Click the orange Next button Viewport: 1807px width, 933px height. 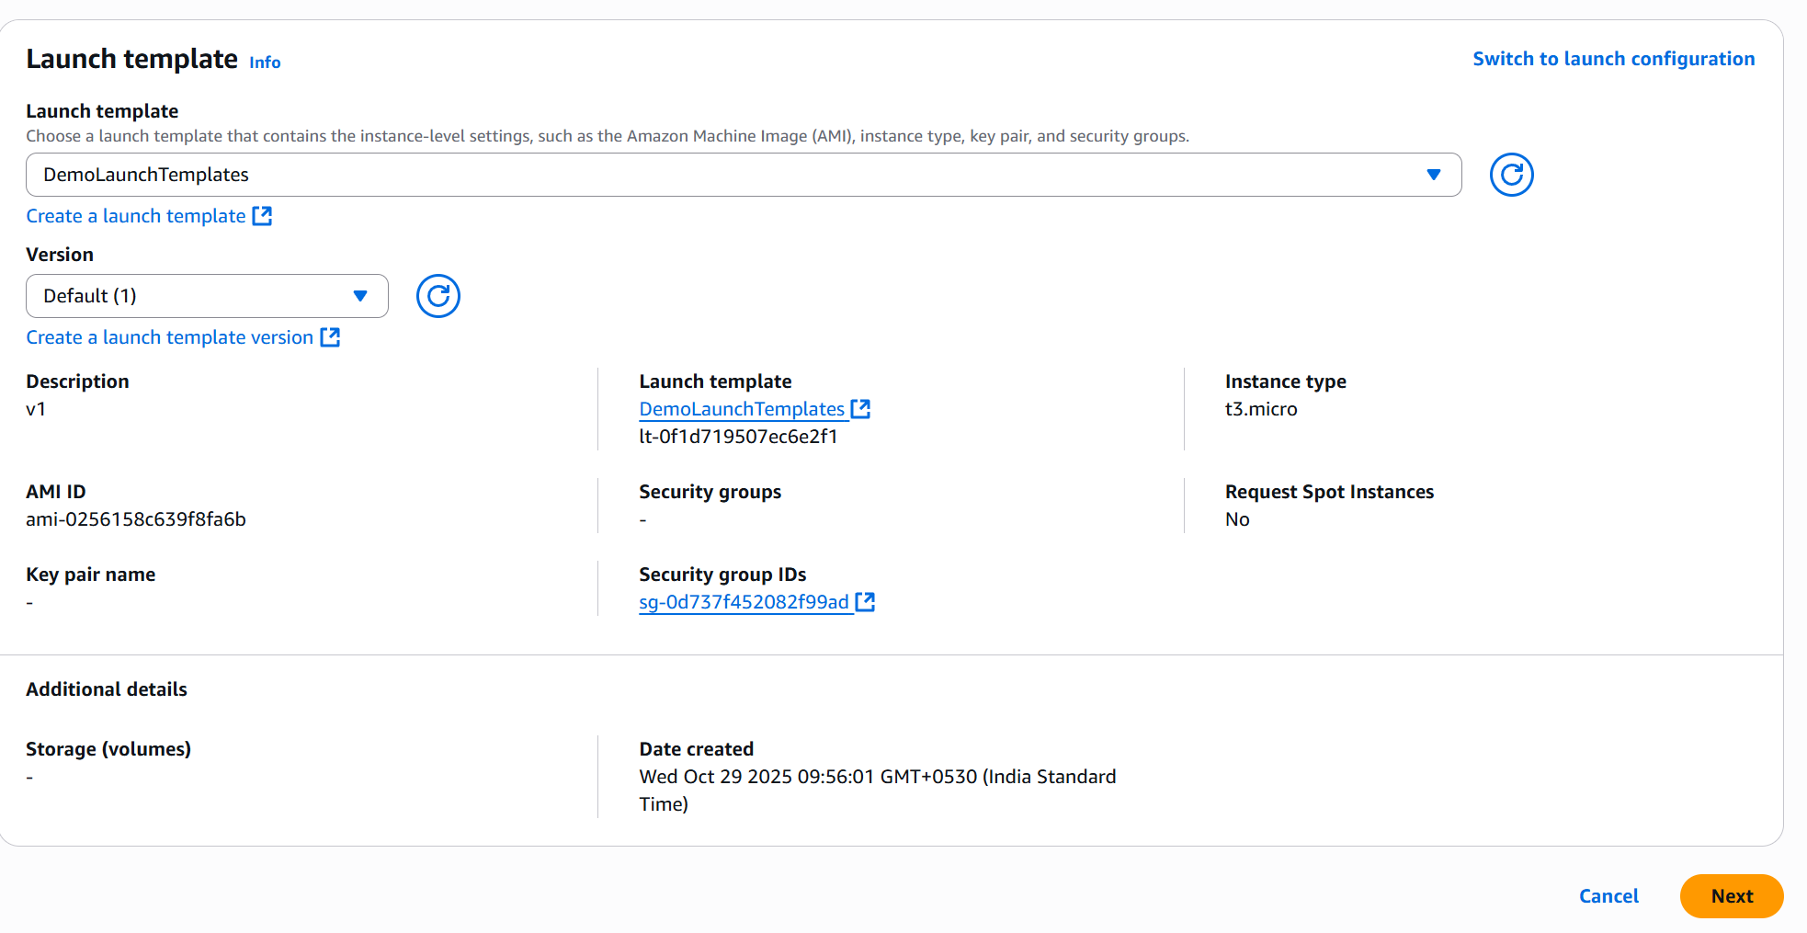pyautogui.click(x=1731, y=896)
